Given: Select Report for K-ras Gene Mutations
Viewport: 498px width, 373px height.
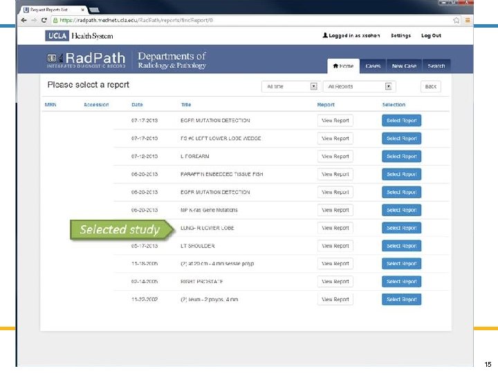Looking at the screenshot, I should click(x=401, y=210).
